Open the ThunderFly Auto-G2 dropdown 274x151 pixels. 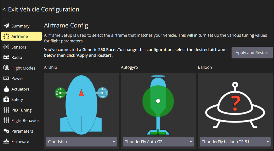(x=158, y=142)
